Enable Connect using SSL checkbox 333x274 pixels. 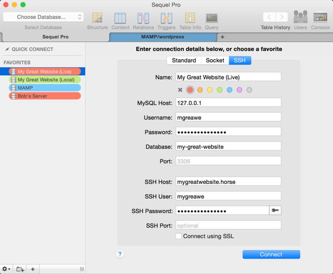click(x=178, y=236)
